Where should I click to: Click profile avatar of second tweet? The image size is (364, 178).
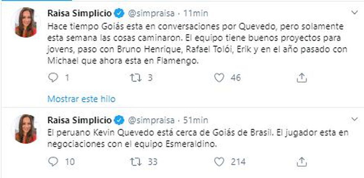tap(26, 129)
